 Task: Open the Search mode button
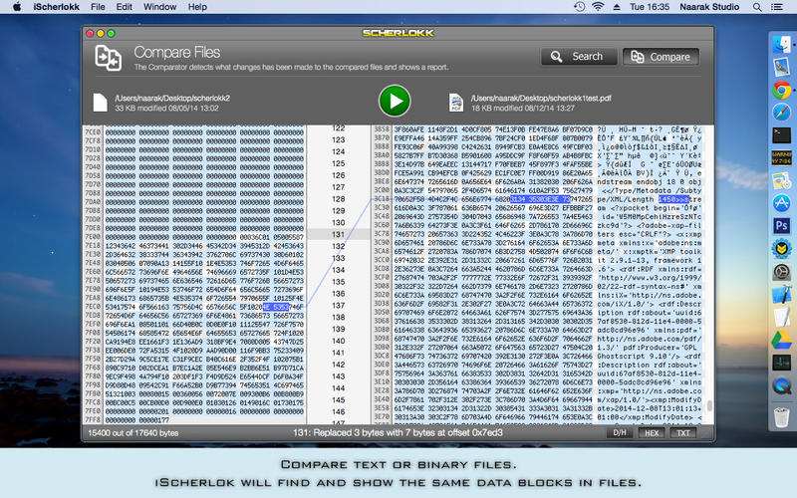(579, 57)
